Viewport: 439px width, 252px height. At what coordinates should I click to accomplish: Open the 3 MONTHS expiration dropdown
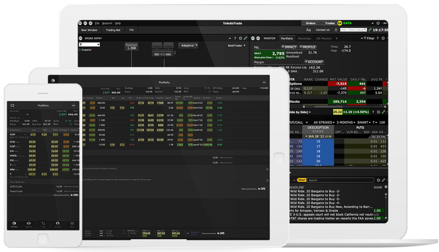(x=346, y=121)
